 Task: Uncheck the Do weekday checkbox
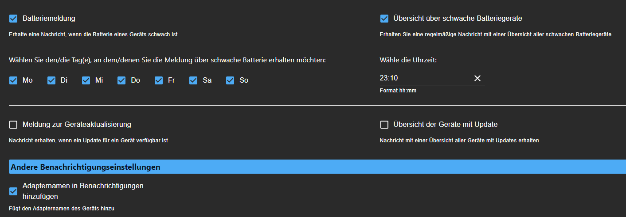click(121, 80)
